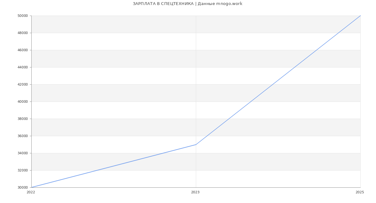Click the line's 2022 starting point at 30000
This screenshot has width=376, height=203.
click(x=32, y=187)
